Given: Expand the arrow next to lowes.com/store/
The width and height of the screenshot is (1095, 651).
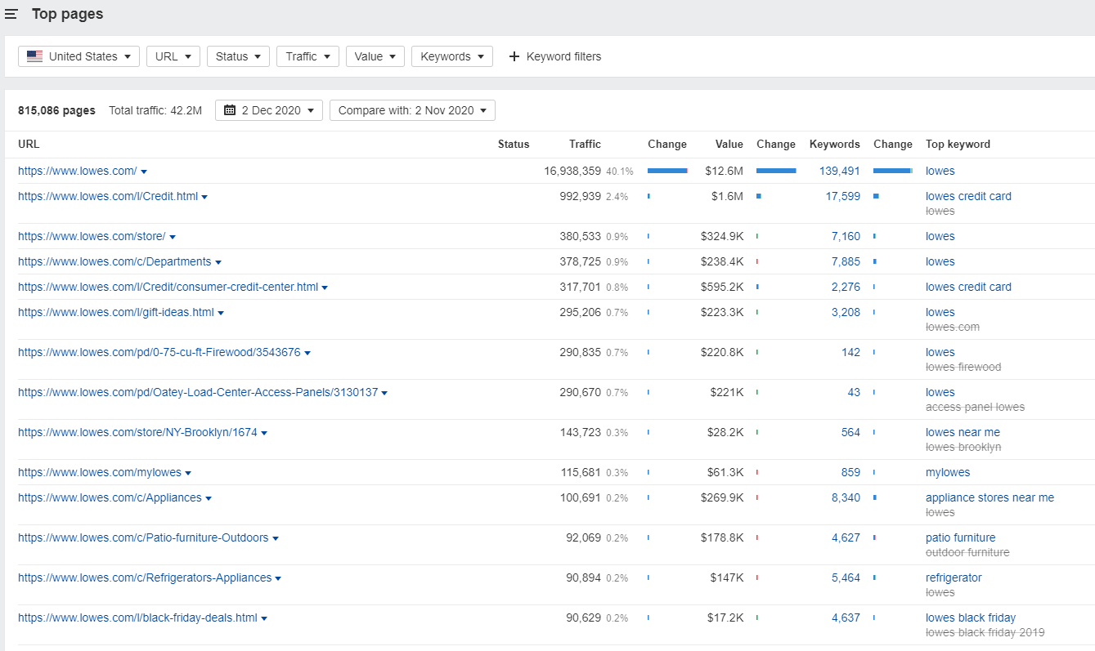Looking at the screenshot, I should pos(173,237).
